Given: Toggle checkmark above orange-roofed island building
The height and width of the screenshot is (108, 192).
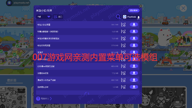Looking at the screenshot, I should point(166,55).
